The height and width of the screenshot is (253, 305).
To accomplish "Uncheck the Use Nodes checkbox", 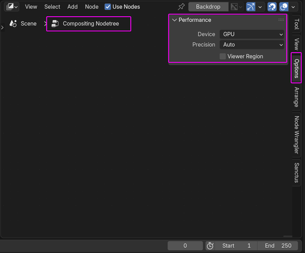I will 108,7.
